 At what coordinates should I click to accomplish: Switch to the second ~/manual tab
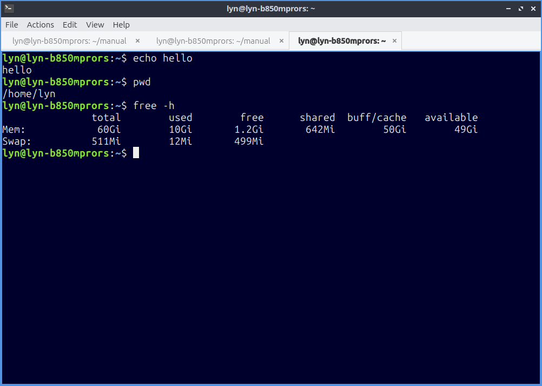point(213,40)
